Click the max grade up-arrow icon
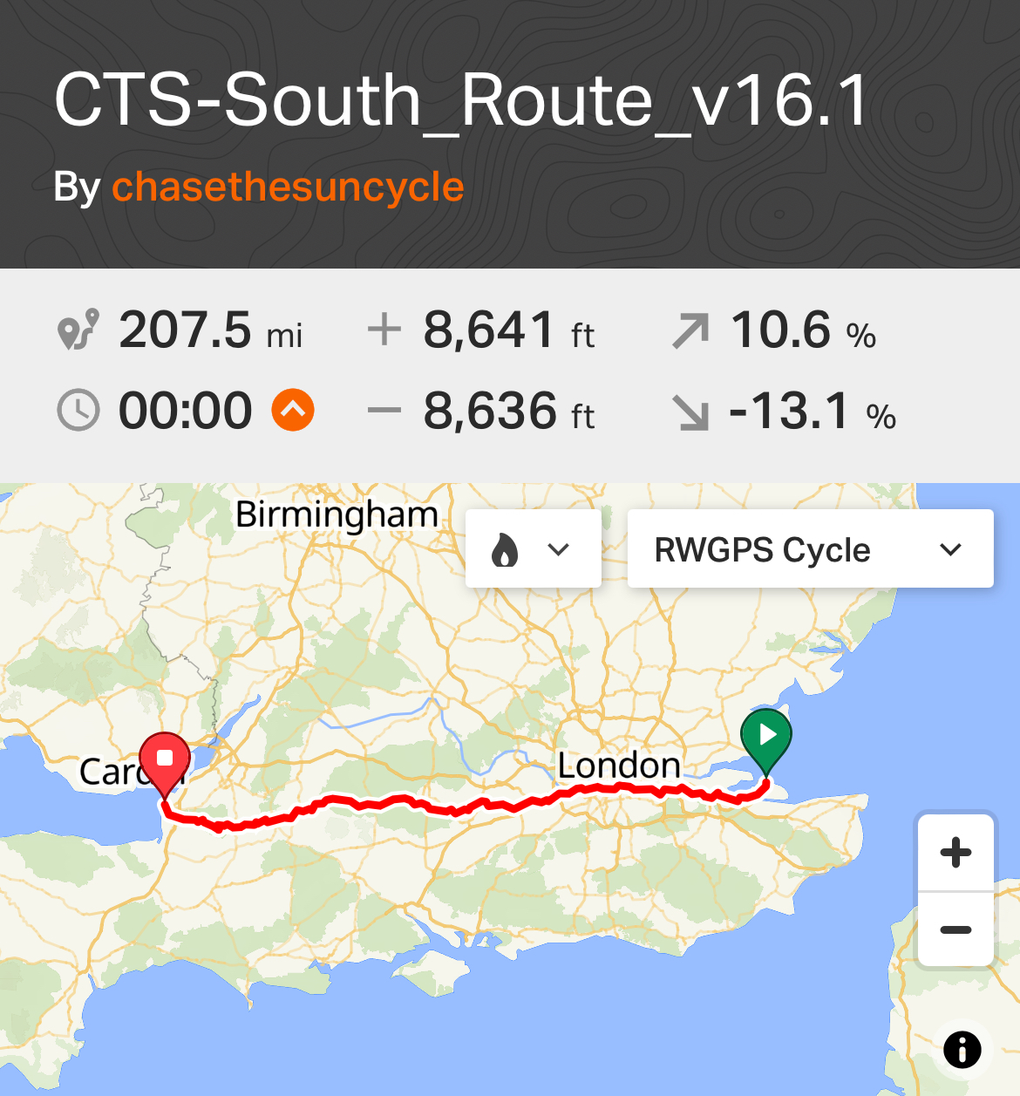The image size is (1020, 1096). [x=690, y=331]
